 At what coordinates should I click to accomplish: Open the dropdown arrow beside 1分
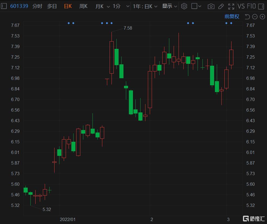coord(128,7)
